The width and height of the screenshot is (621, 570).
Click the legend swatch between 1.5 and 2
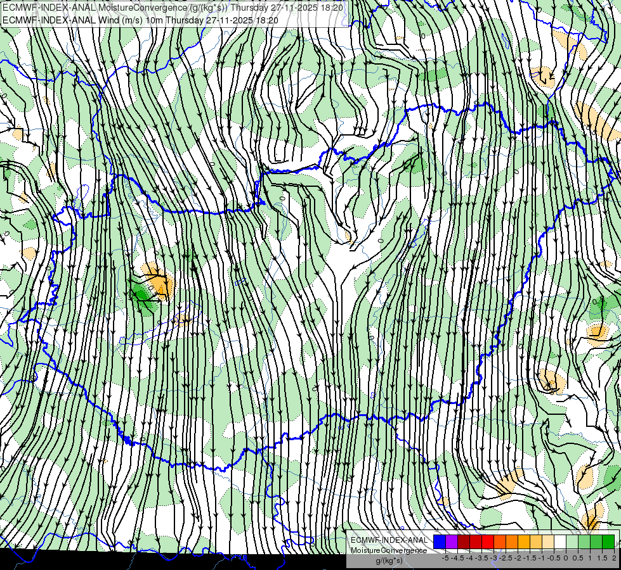596,541
